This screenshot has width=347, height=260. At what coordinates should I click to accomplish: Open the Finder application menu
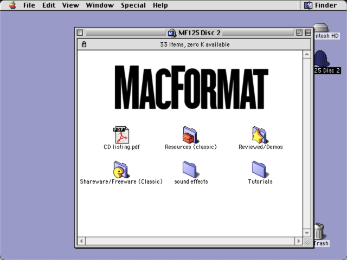point(320,5)
